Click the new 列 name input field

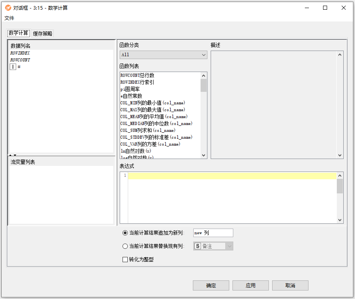click(213, 233)
